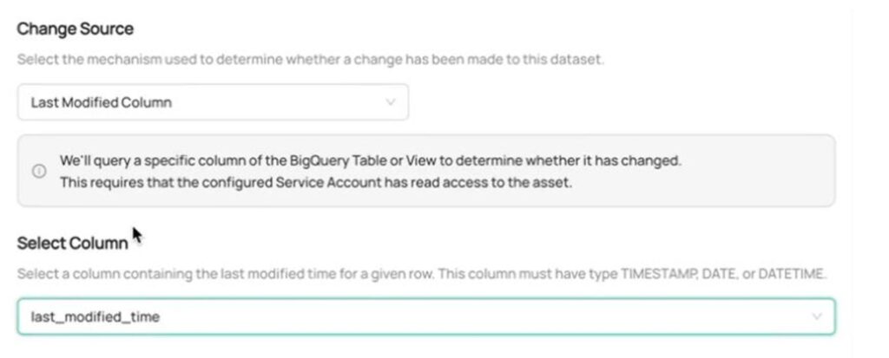Screen dimensions: 889x358
Task: Click the last modified time column description
Action: 422,275
